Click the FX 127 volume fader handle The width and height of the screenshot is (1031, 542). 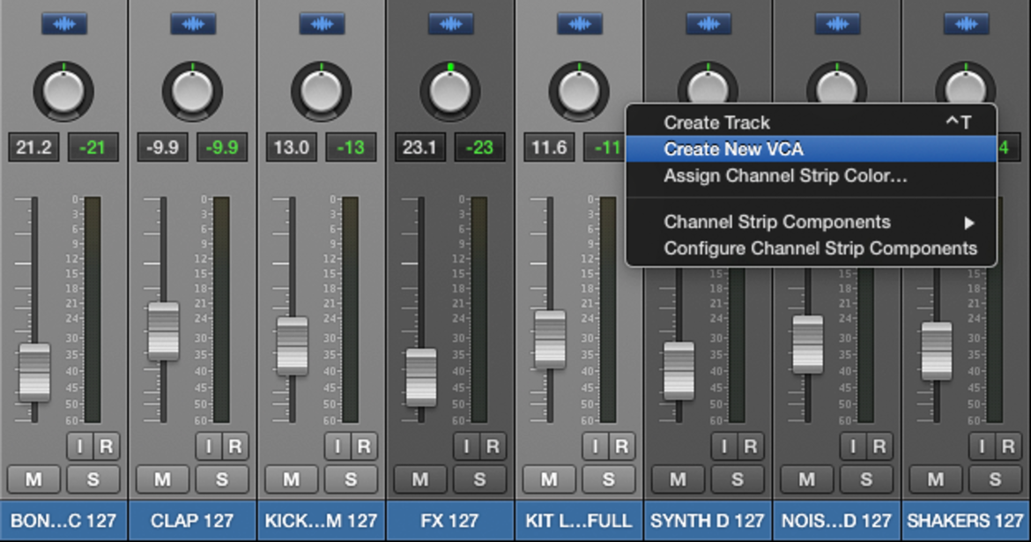point(421,377)
